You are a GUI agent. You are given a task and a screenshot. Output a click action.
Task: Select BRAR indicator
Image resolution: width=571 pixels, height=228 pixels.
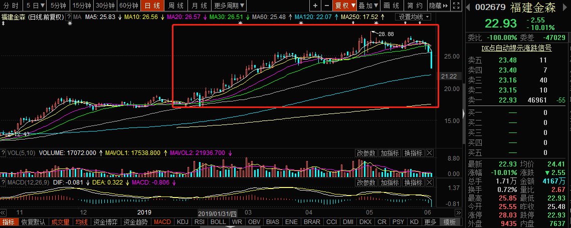(312, 222)
